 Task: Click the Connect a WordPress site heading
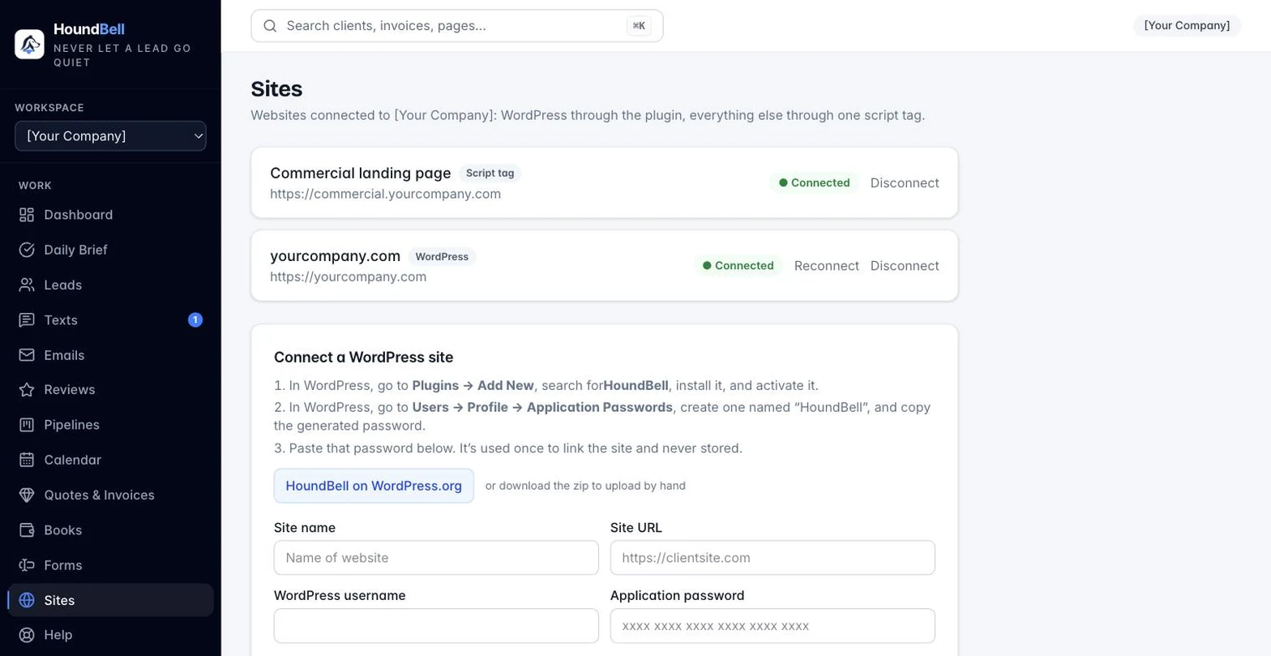pos(364,358)
